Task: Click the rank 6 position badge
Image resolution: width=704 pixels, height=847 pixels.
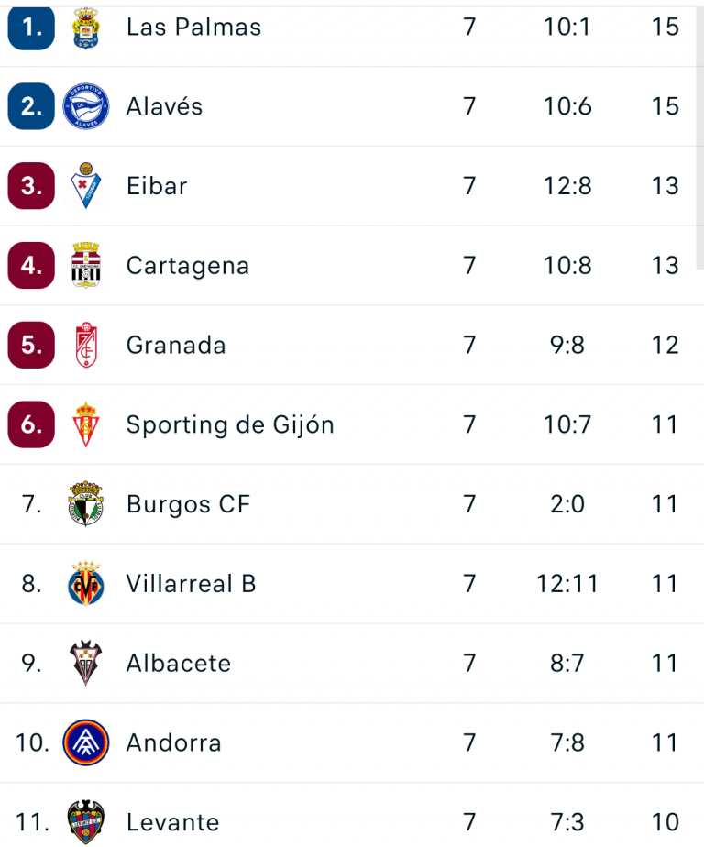Action: click(31, 424)
